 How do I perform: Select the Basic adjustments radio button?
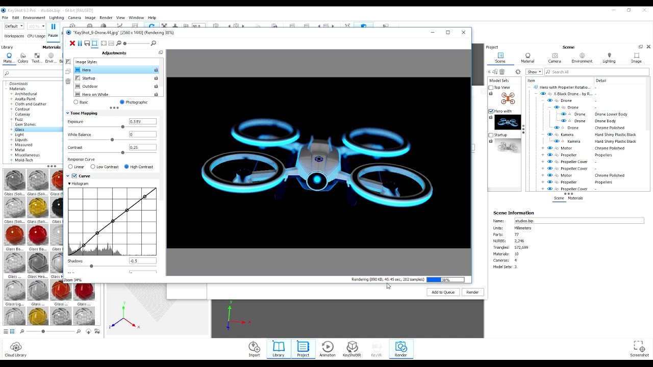click(x=76, y=102)
